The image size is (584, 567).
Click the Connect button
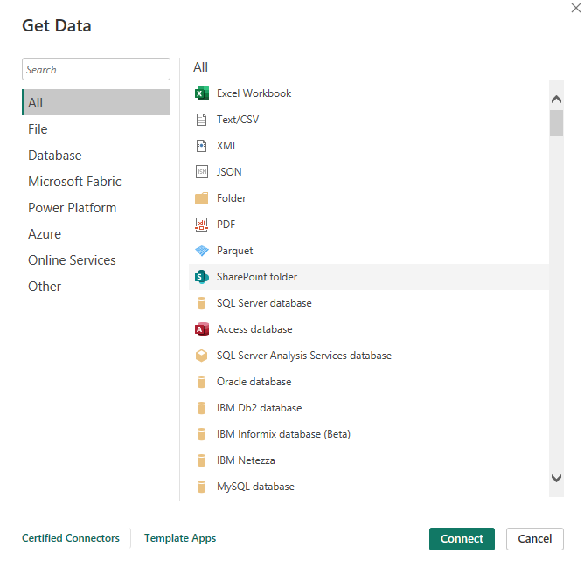coord(462,539)
